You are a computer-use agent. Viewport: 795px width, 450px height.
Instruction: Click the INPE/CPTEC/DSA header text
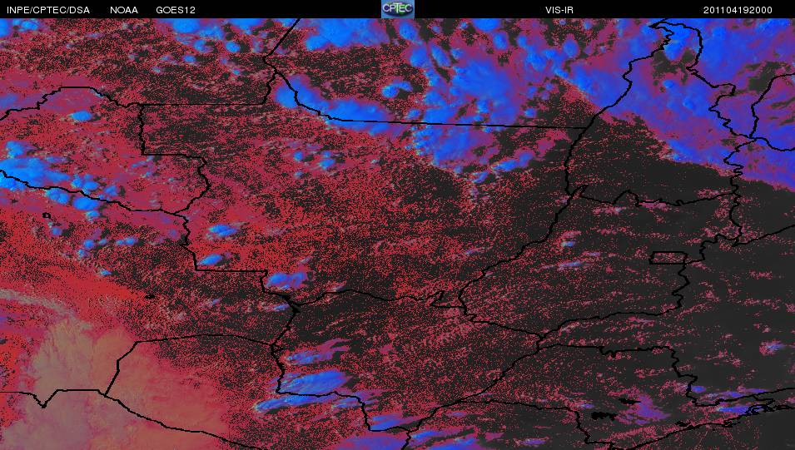click(x=48, y=10)
